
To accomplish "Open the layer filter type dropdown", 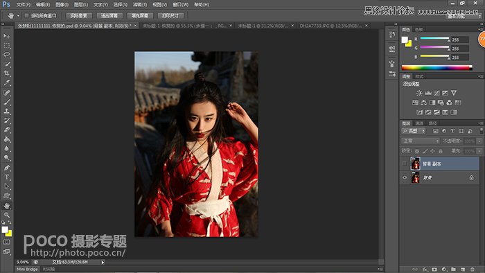I will (x=414, y=131).
